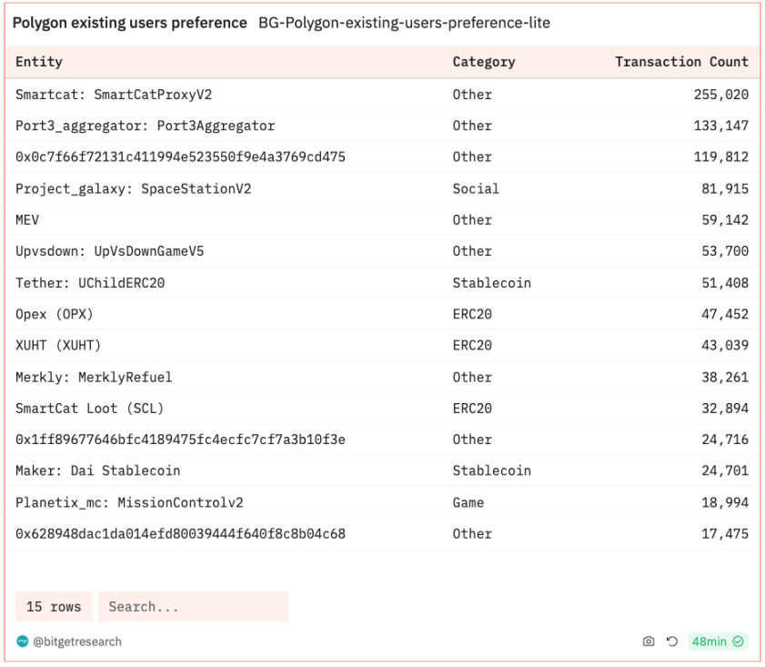The image size is (765, 667).
Task: Sort by the Entity column header
Action: tap(39, 62)
